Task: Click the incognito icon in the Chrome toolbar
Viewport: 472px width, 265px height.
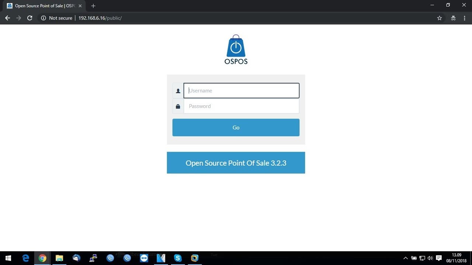Action: pos(453,18)
